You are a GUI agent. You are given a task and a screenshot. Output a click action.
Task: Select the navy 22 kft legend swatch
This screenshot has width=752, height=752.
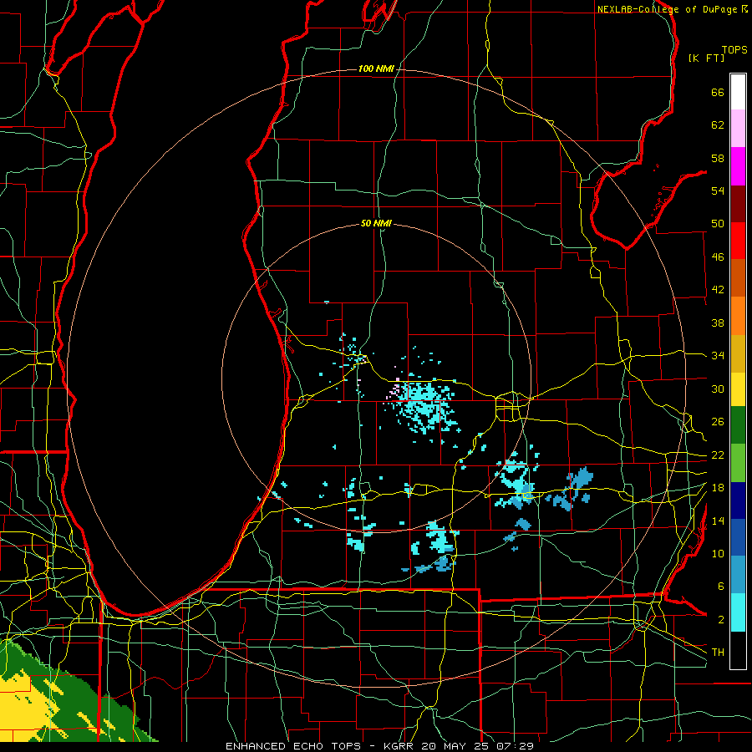click(738, 500)
